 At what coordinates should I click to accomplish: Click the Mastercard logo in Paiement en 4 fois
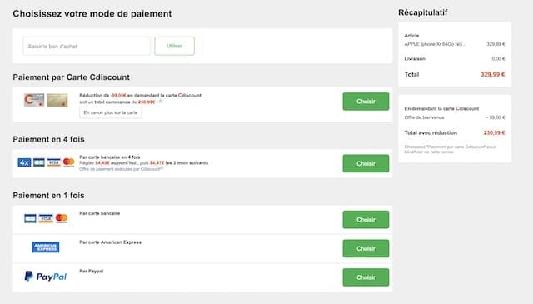click(68, 162)
